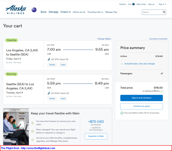The width and height of the screenshot is (172, 151).
Task: View Details for returning flight AS 1054
Action: [x=52, y=98]
